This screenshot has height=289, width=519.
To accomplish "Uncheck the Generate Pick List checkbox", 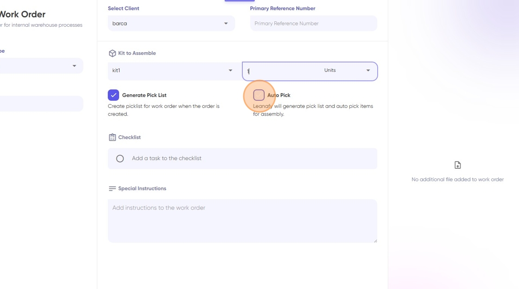I will click(113, 95).
